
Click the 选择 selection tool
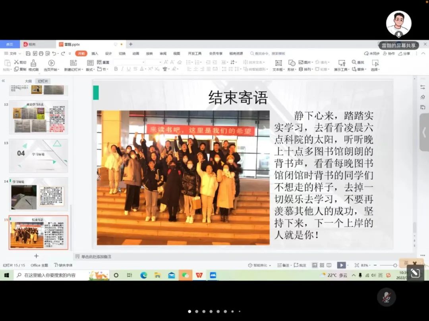pos(375,65)
